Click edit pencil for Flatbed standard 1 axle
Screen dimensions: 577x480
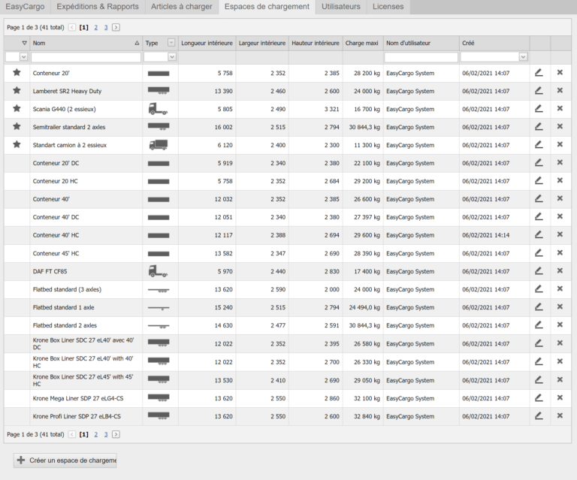[x=539, y=307]
